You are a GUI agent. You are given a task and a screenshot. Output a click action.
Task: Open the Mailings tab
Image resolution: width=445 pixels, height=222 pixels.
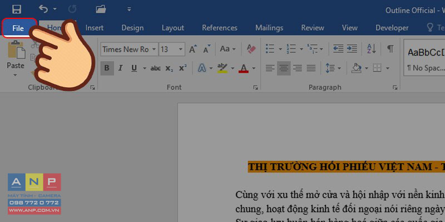[269, 28]
